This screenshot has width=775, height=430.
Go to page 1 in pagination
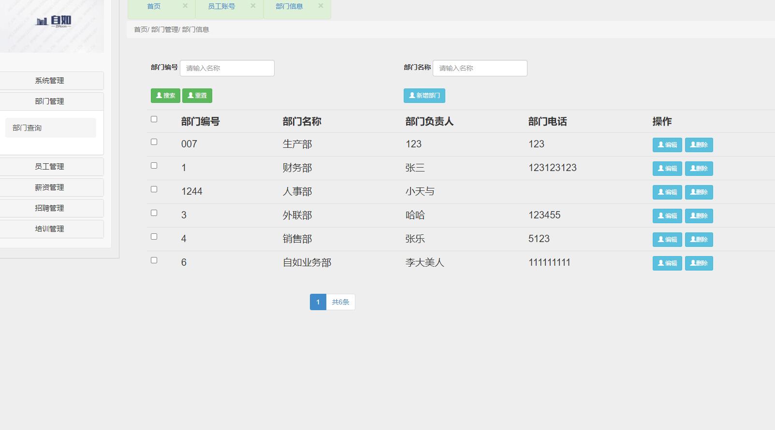pos(318,302)
